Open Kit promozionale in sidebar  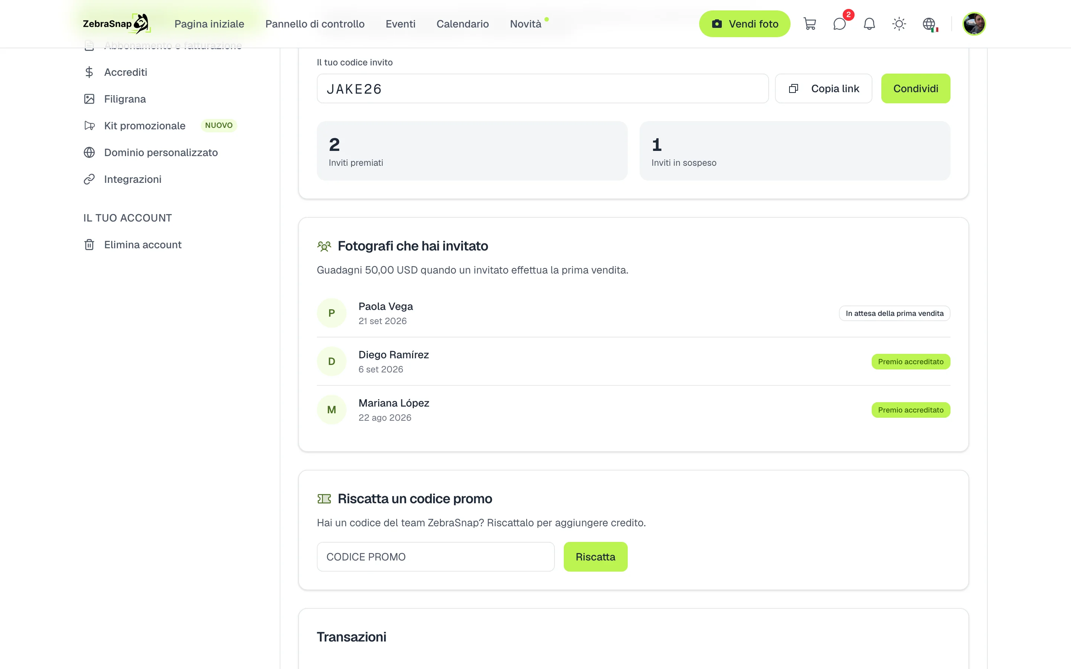click(x=145, y=126)
